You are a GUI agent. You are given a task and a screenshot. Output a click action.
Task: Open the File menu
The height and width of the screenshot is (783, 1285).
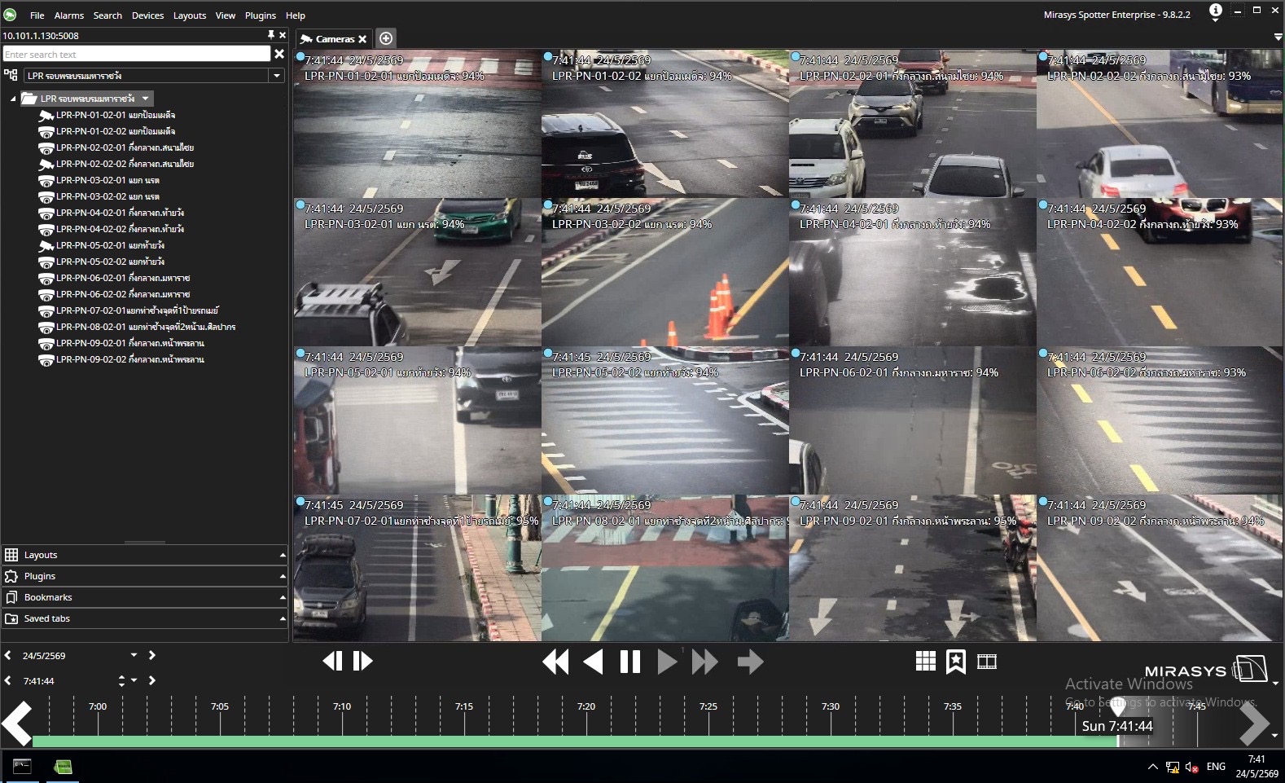pyautogui.click(x=37, y=15)
